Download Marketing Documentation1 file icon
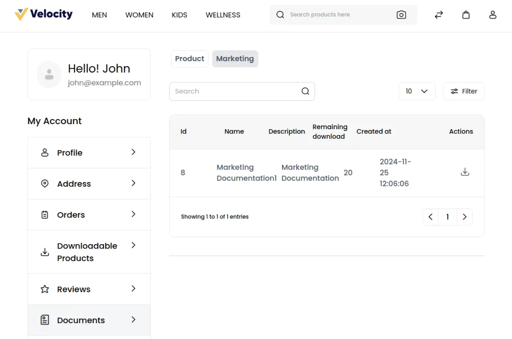 point(465,172)
